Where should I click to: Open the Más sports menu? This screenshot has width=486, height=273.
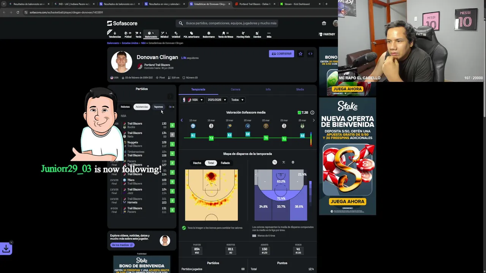[x=269, y=35]
